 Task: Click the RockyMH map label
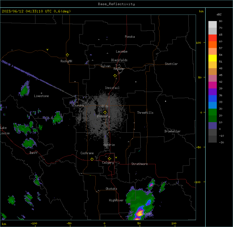(66, 61)
